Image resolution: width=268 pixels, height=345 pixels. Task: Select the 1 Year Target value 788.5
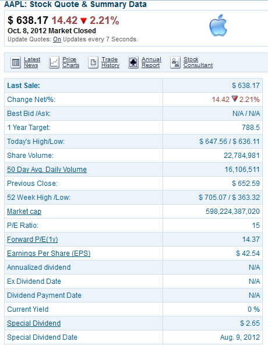251,128
